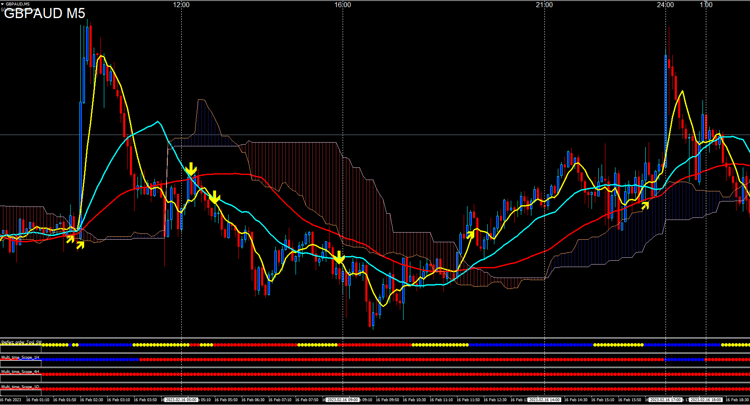Screen dimensions: 750x405
Task: Select the 2023.02.16 05:00 vertical line date tag
Action: point(181,400)
